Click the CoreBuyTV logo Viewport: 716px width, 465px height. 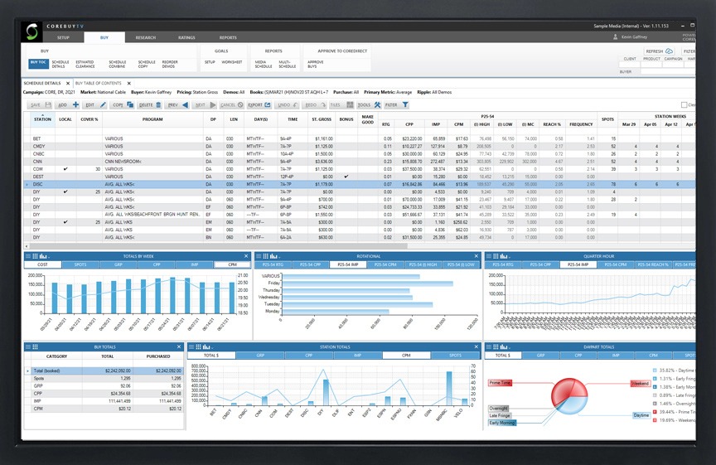click(32, 31)
